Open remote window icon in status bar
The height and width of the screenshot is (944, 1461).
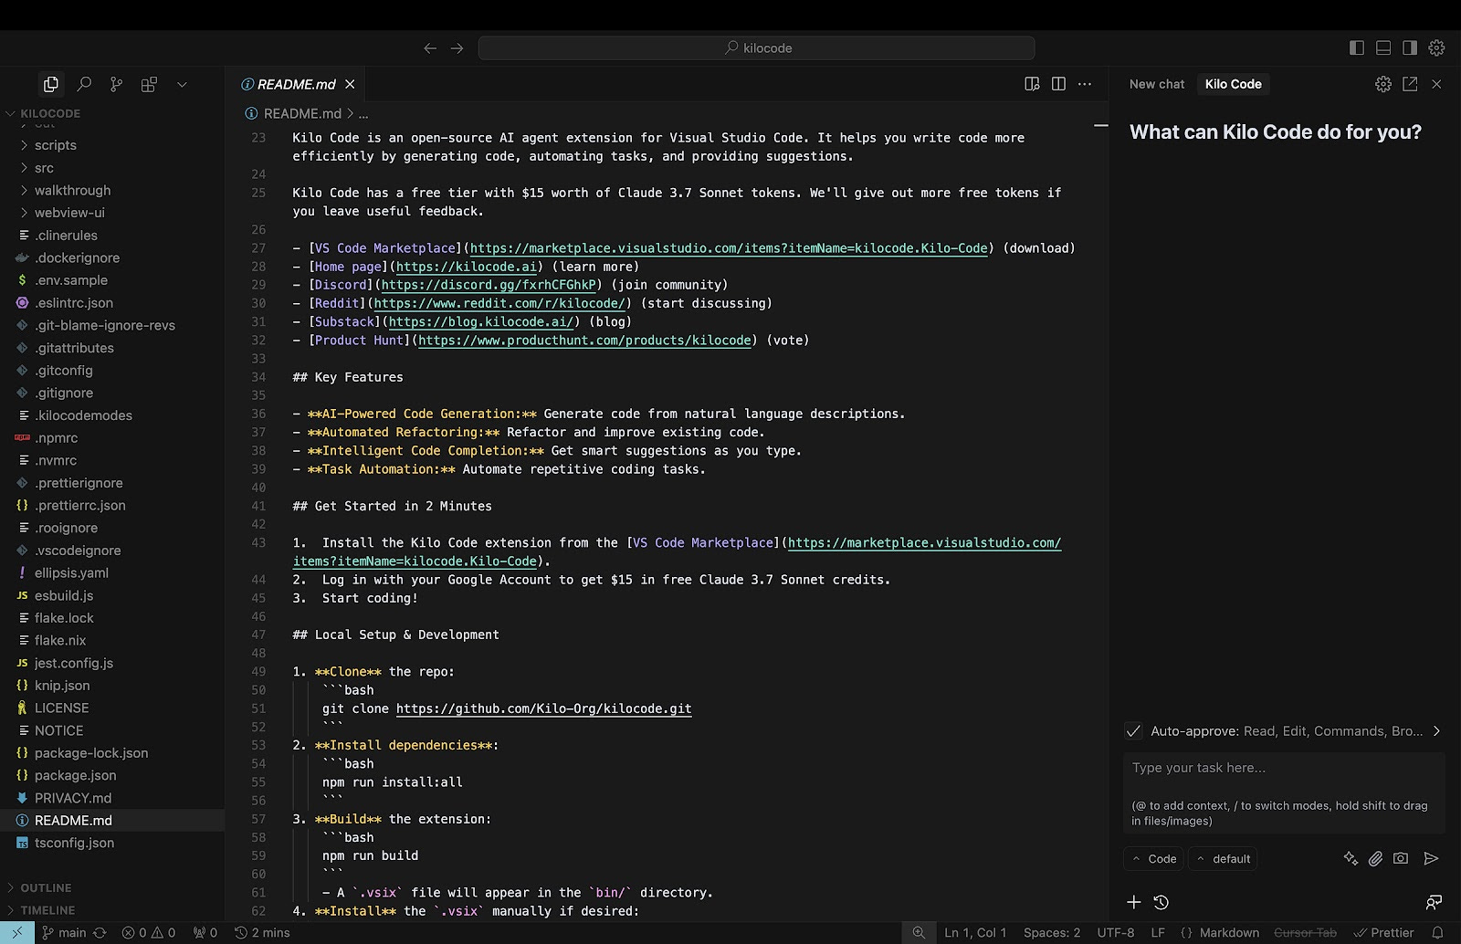[17, 932]
